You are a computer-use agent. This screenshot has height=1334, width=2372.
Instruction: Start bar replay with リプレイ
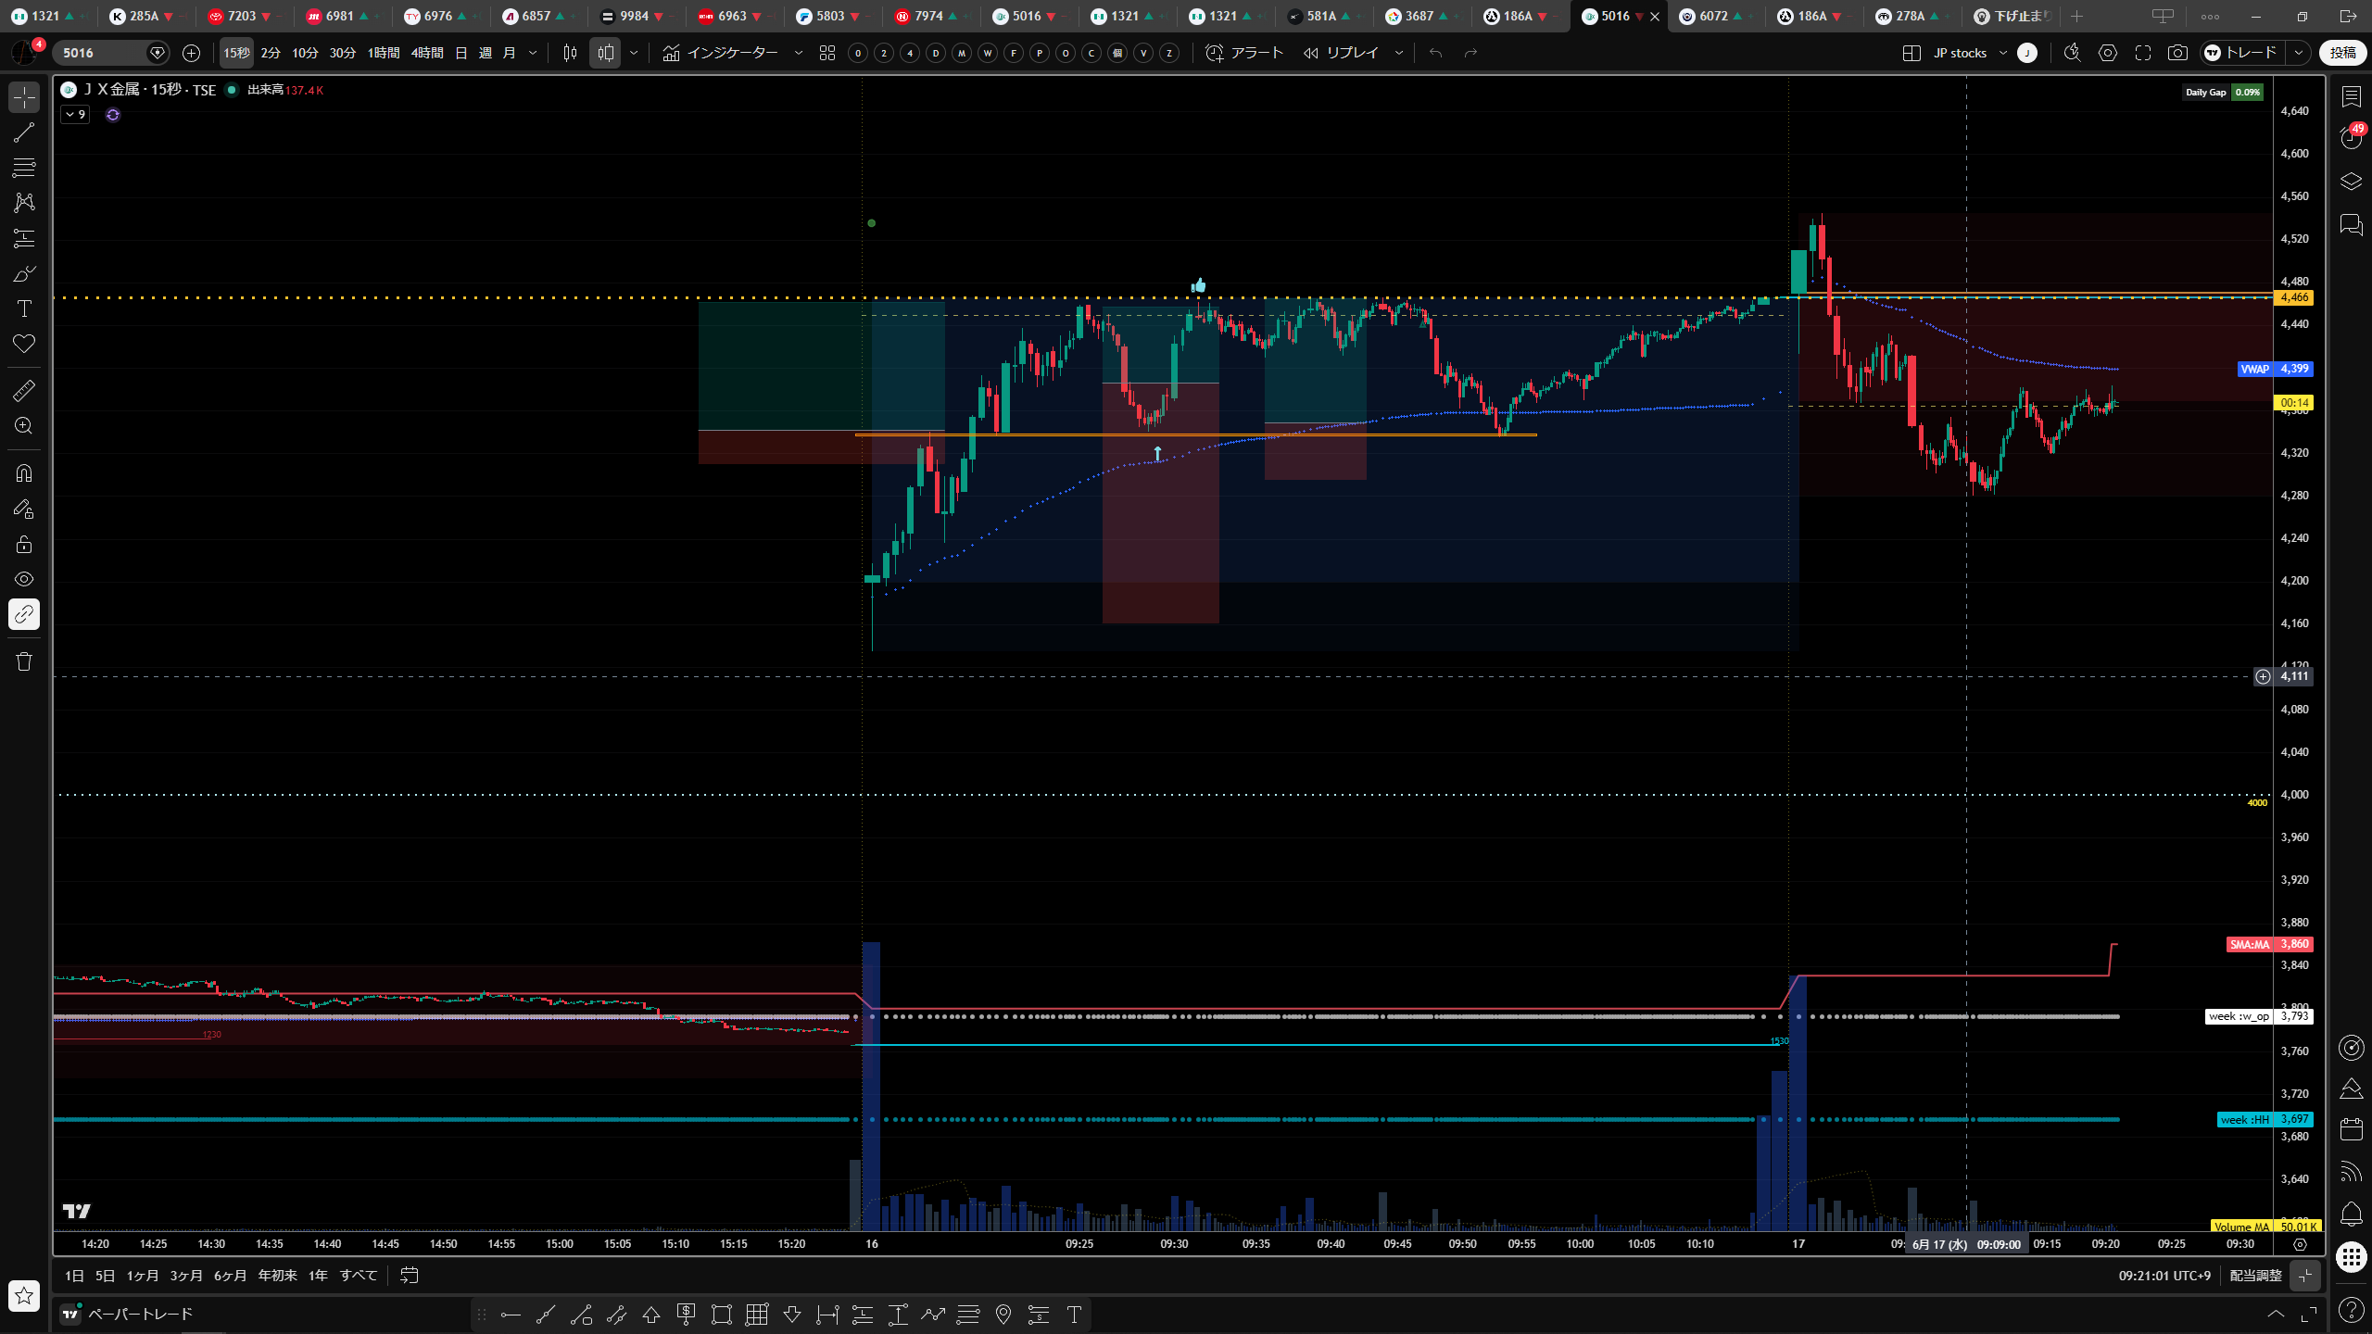click(1341, 53)
